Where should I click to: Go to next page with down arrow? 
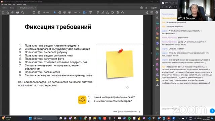[x=39, y=12]
